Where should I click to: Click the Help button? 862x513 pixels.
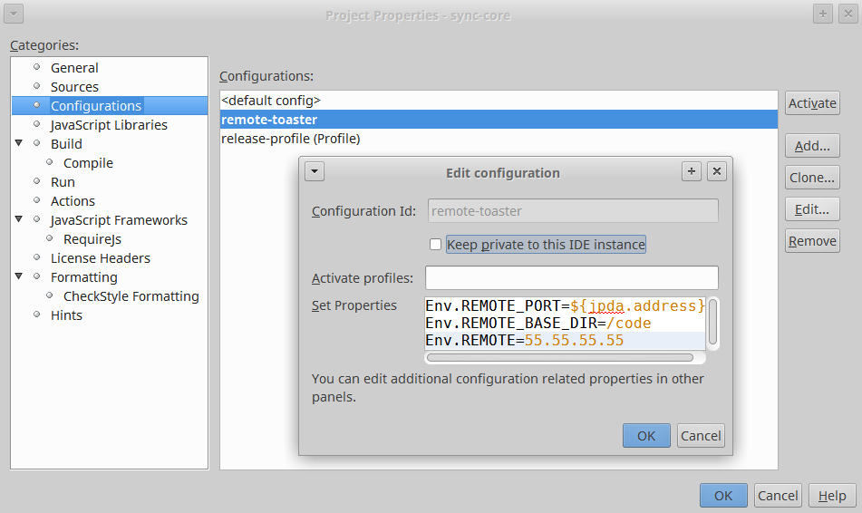[x=831, y=496]
